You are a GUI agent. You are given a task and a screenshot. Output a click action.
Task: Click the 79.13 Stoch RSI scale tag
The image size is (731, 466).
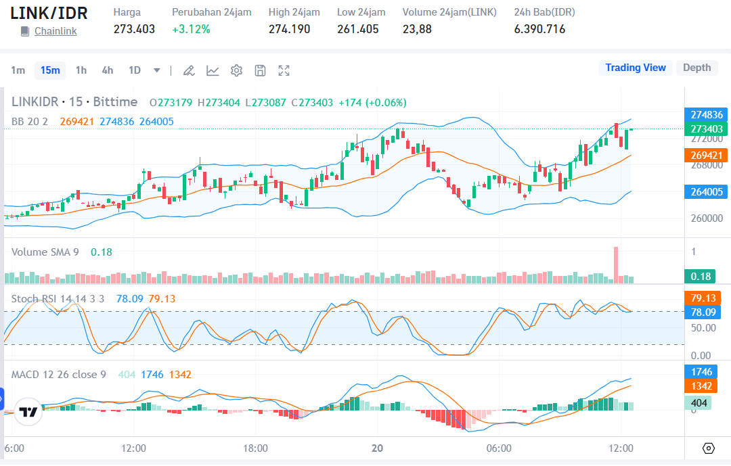point(703,298)
